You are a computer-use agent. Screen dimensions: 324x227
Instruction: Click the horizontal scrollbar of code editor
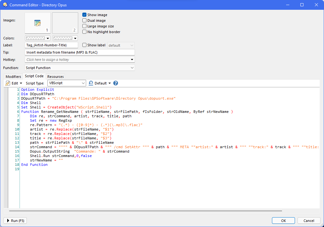(145, 211)
